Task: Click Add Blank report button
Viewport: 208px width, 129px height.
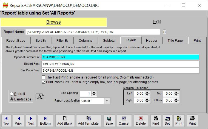Action: point(65,120)
